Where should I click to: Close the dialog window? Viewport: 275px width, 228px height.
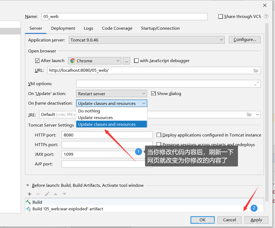pyautogui.click(x=265, y=5)
